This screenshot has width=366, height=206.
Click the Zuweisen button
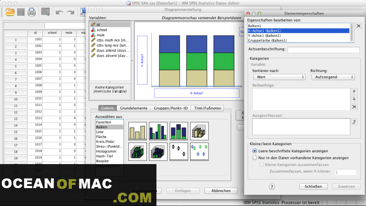[x=346, y=186]
